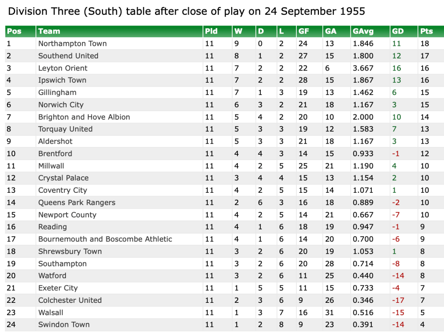The height and width of the screenshot is (332, 444).
Task: Open the Colchester United entry
Action: point(70,300)
